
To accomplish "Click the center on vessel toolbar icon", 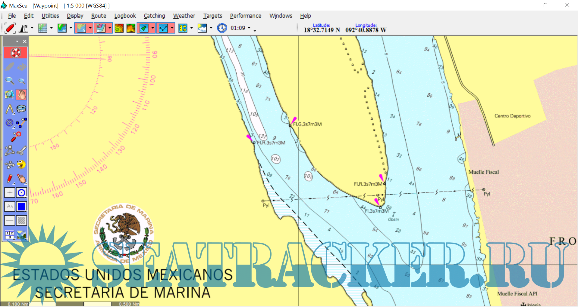I will [x=10, y=28].
